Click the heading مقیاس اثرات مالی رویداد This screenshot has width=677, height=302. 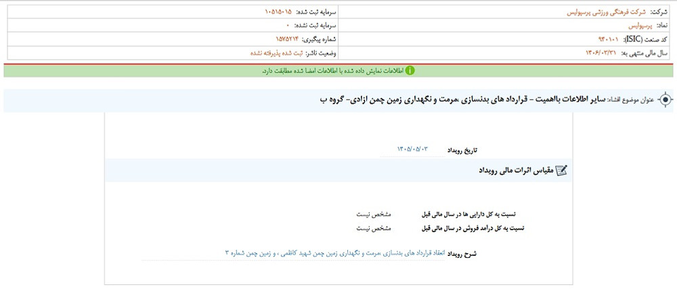click(515, 171)
